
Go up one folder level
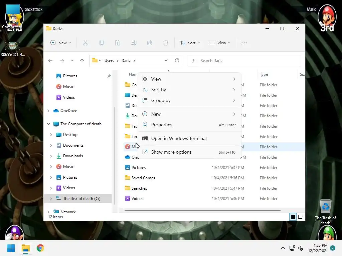coord(82,61)
